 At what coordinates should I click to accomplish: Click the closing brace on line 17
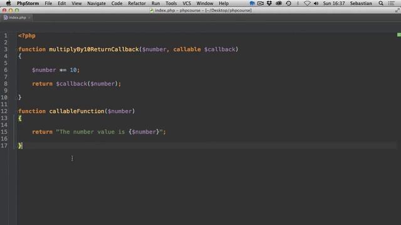pyautogui.click(x=20, y=146)
